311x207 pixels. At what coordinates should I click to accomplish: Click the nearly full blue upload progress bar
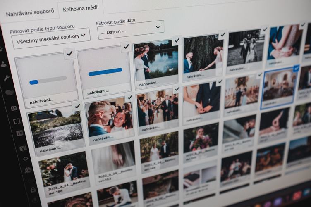(x=105, y=72)
